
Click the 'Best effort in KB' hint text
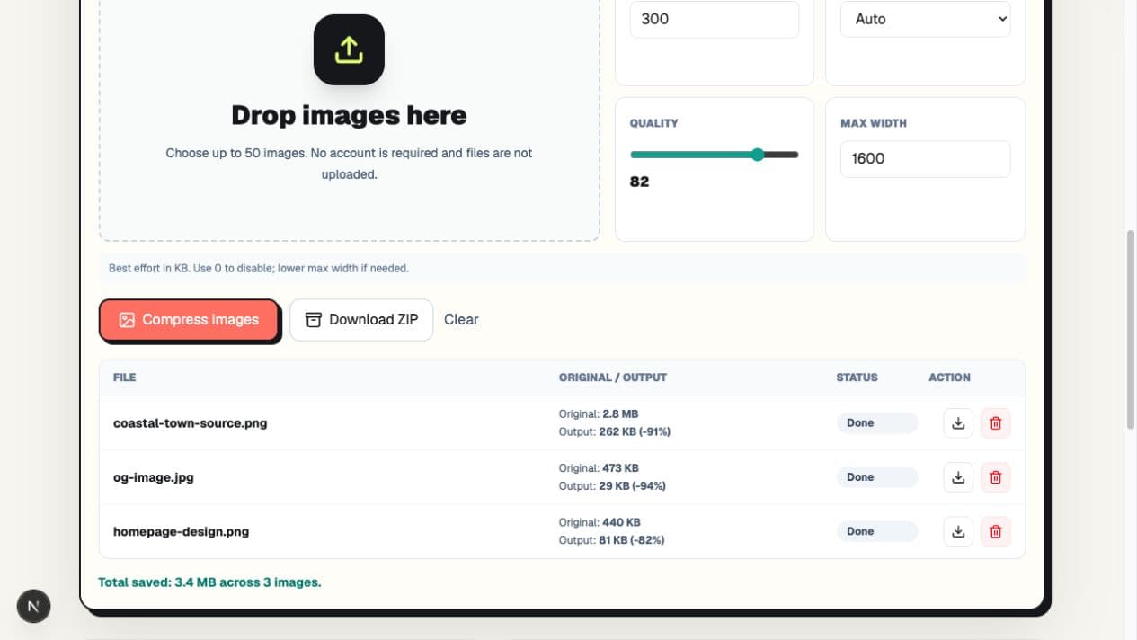tap(259, 268)
